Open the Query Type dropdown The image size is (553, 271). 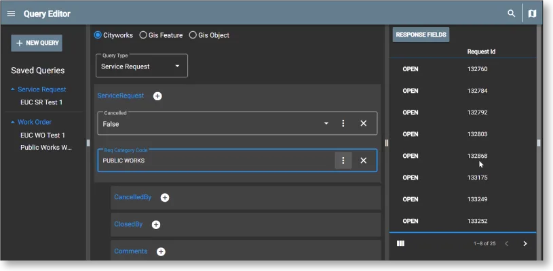(142, 66)
